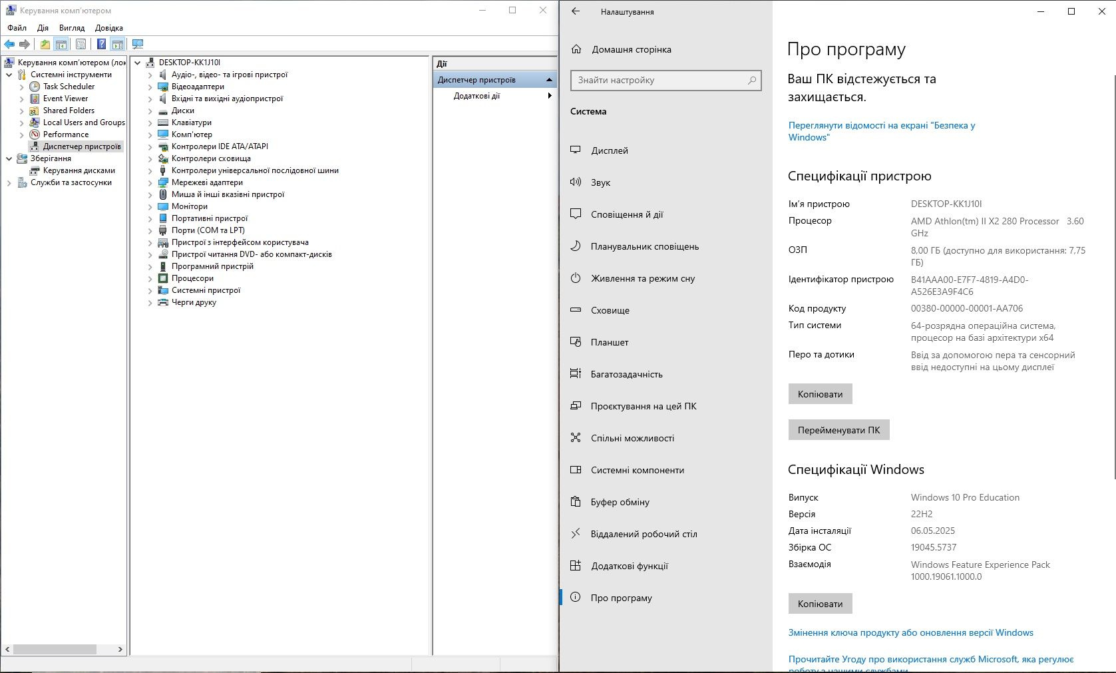
Task: Click the Help question-mark toolbar icon
Action: 101,45
